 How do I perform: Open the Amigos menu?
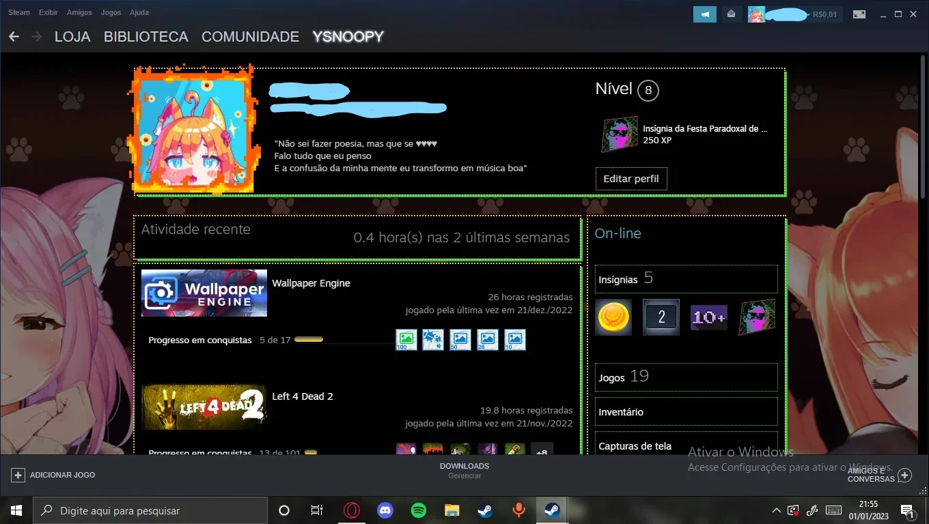(x=79, y=12)
